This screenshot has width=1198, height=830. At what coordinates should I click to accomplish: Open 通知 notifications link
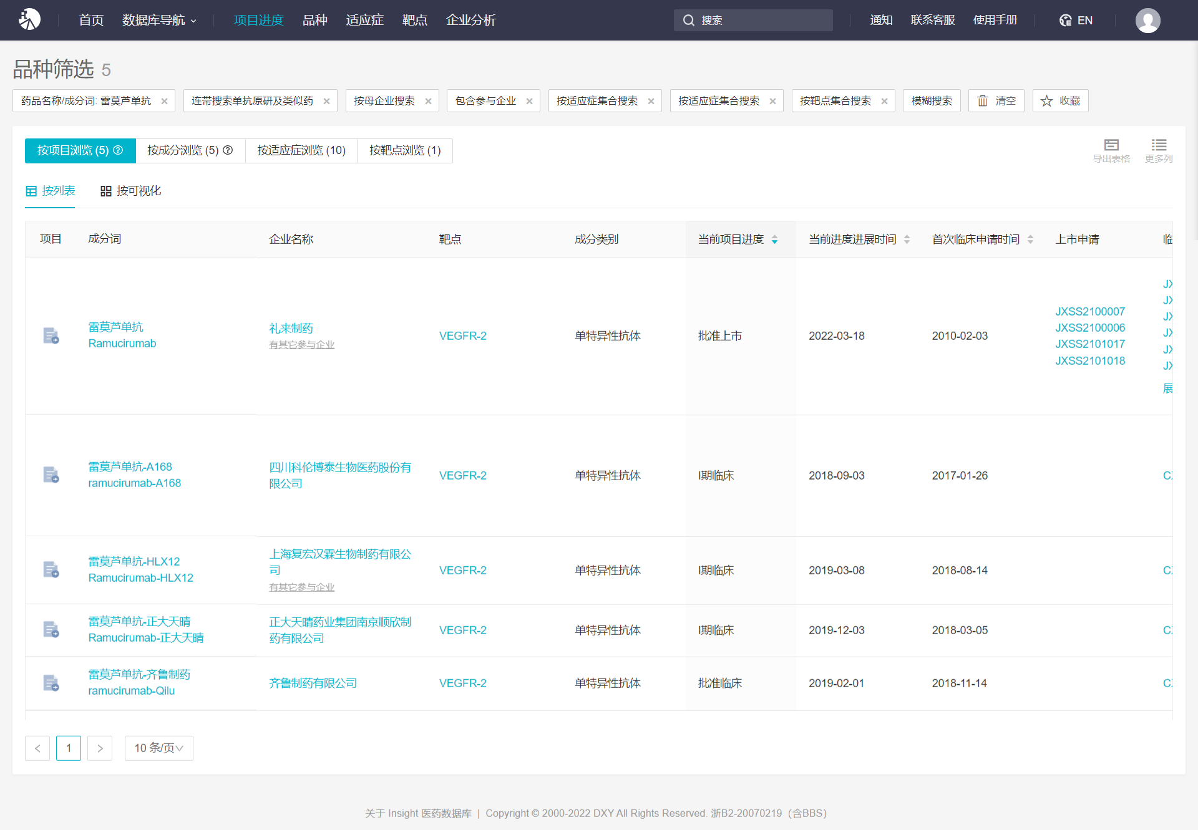coord(881,21)
